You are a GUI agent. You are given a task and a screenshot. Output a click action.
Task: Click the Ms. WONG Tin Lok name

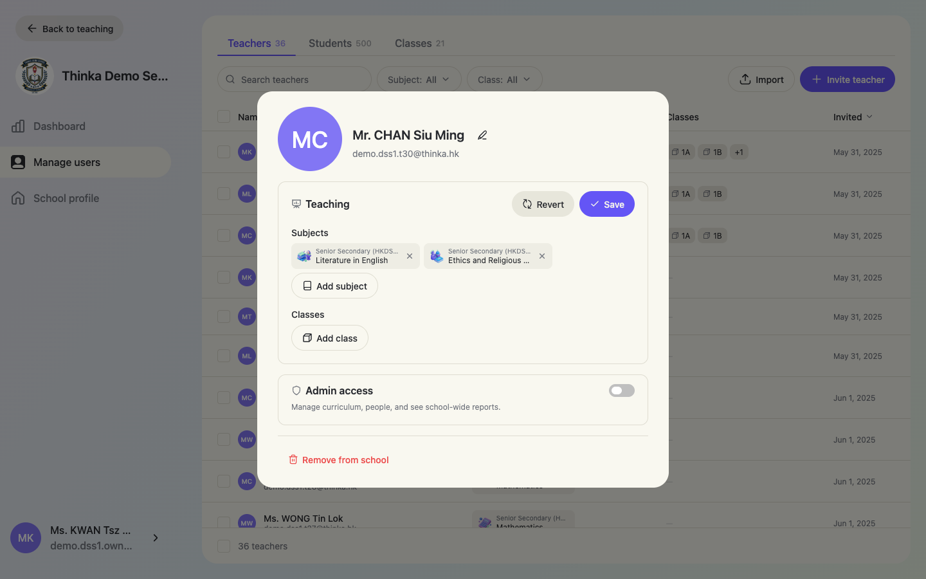pos(304,519)
